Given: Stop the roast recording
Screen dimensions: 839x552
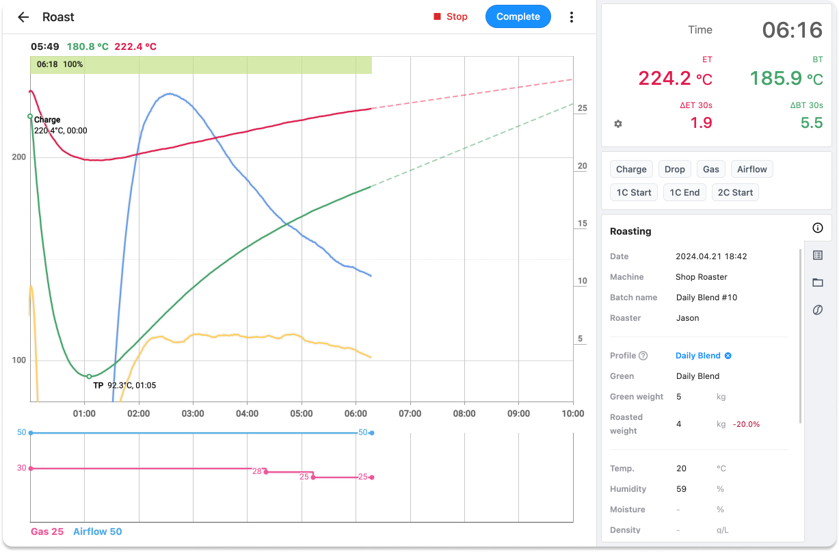Looking at the screenshot, I should (x=451, y=16).
